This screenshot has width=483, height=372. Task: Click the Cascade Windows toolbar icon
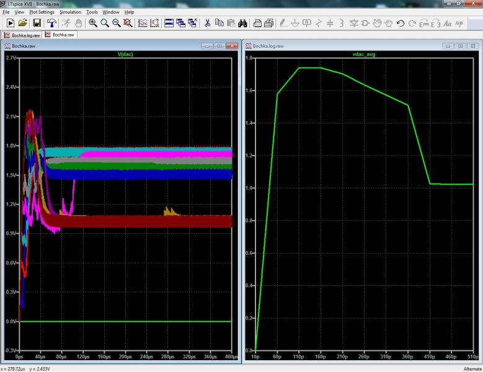(x=180, y=23)
